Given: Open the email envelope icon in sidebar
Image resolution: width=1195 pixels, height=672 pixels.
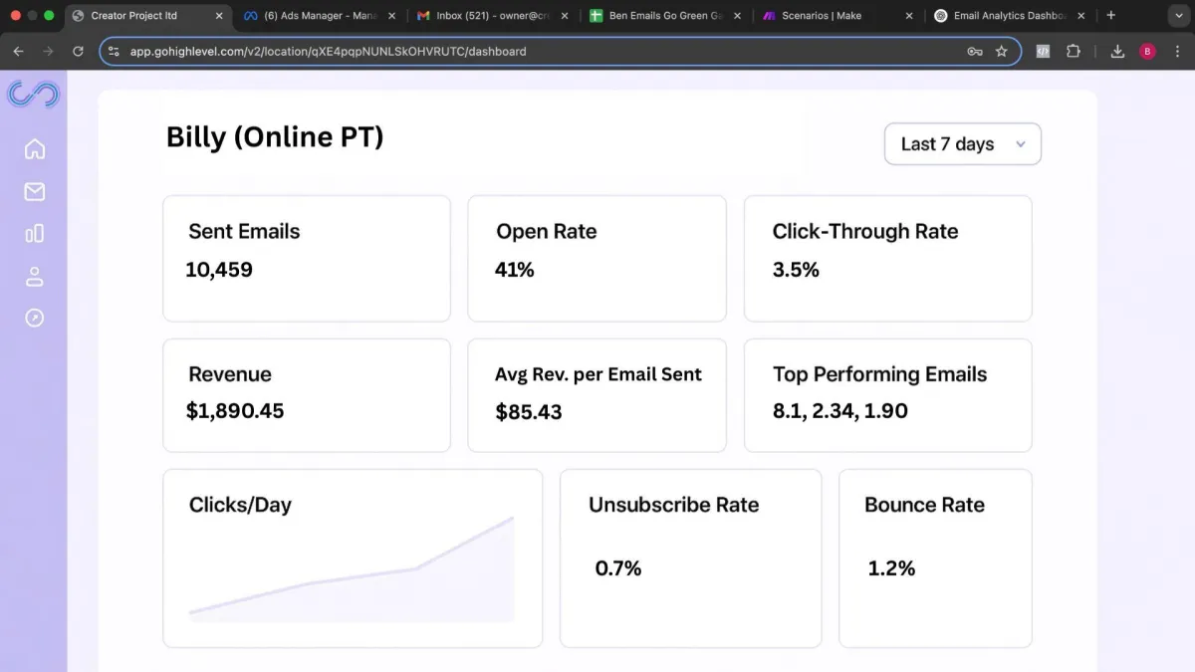Looking at the screenshot, I should click(35, 191).
